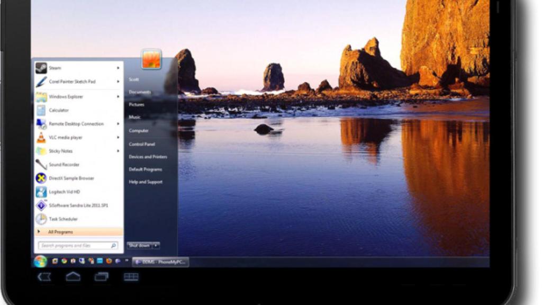
Task: Expand the Windows Explorer jump list arrow
Action: pyautogui.click(x=118, y=96)
